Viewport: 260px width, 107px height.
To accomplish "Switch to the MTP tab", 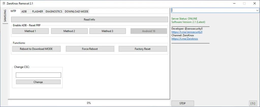I will [x=13, y=11].
